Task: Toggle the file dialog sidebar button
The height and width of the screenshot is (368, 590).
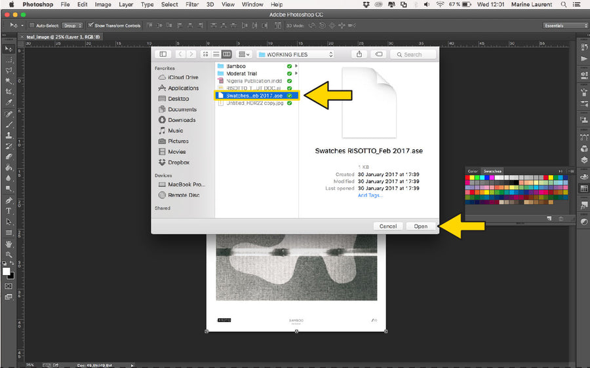Action: pyautogui.click(x=163, y=54)
